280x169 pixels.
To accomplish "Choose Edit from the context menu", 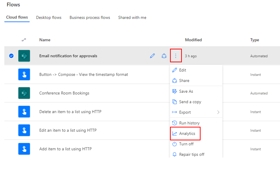I will click(x=196, y=70).
